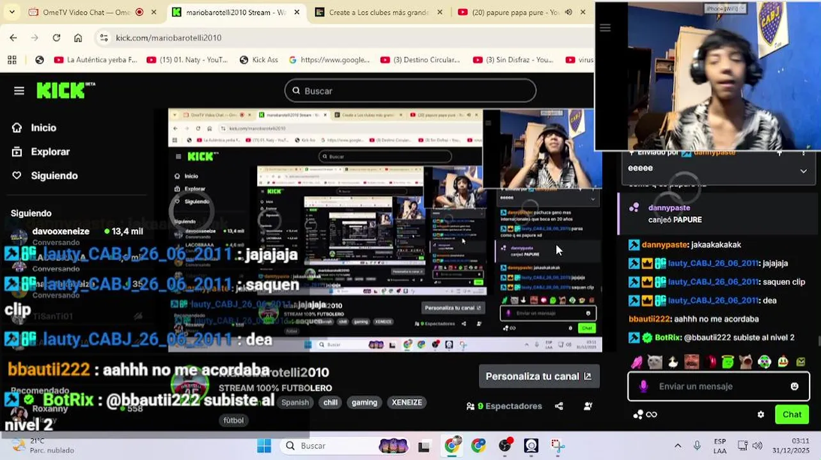Viewport: 821px width, 460px height.
Task: Open the browser home page
Action: point(77,38)
